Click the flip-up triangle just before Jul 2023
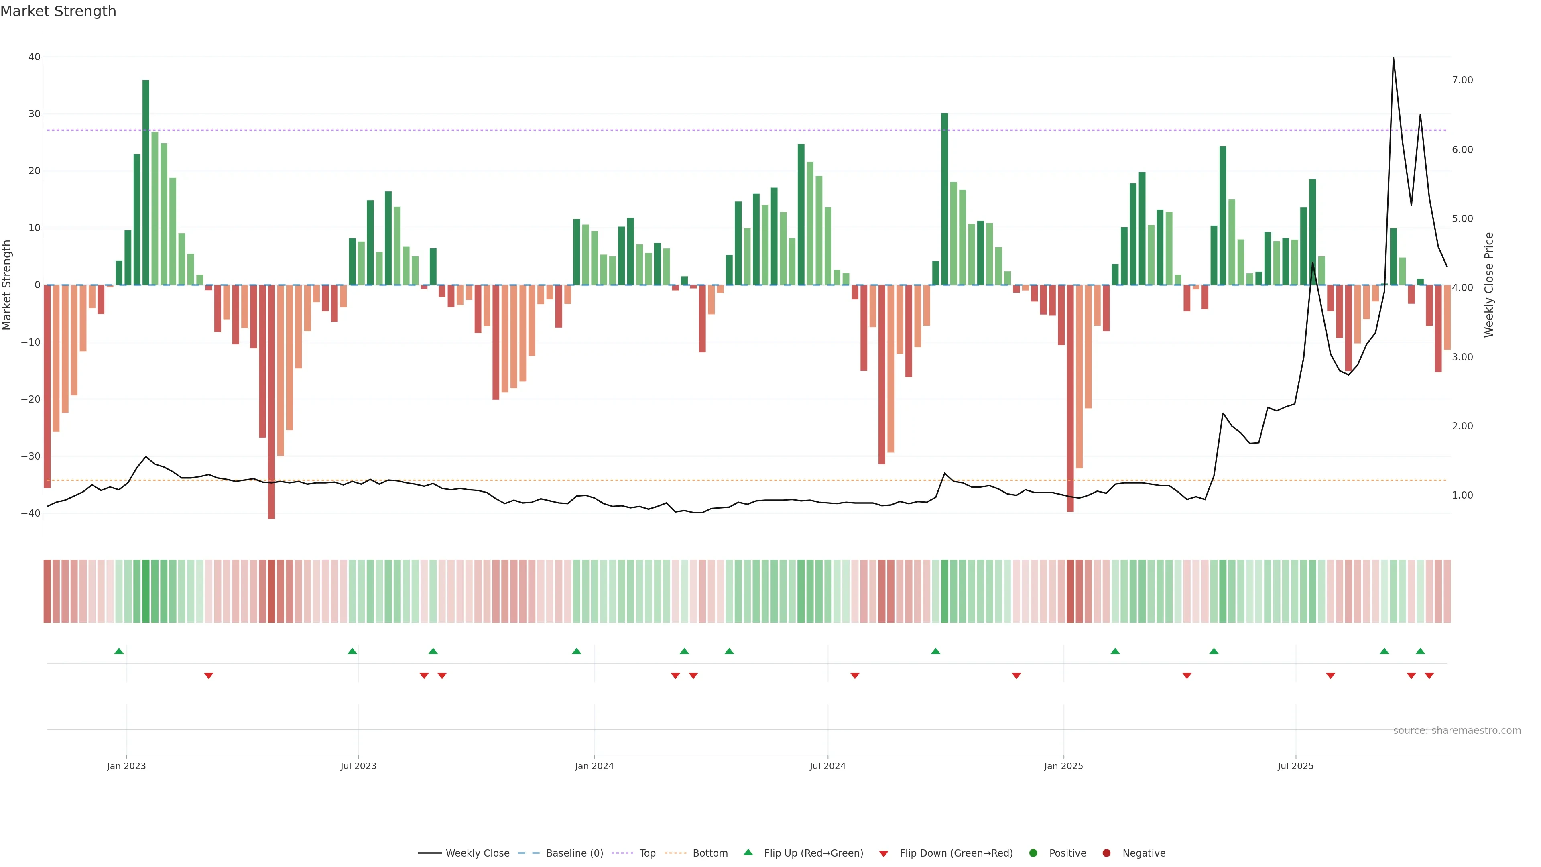The image size is (1541, 867). click(352, 651)
